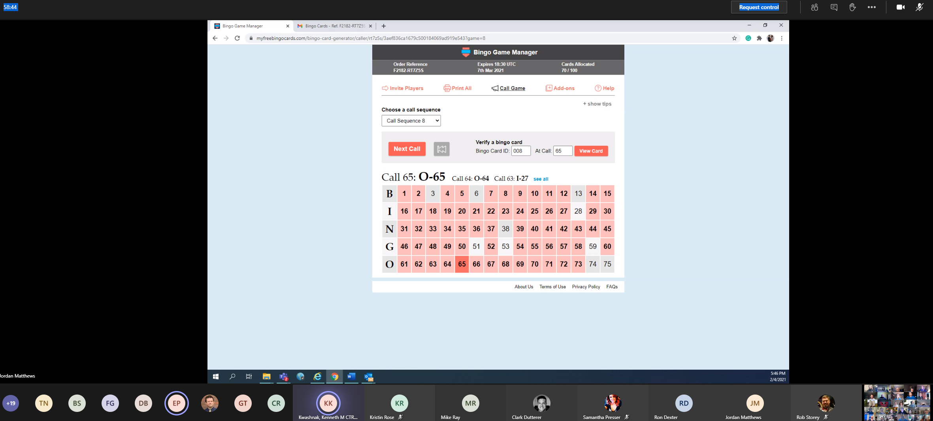Open the Invite Players section
This screenshot has width=933, height=421.
coord(402,88)
